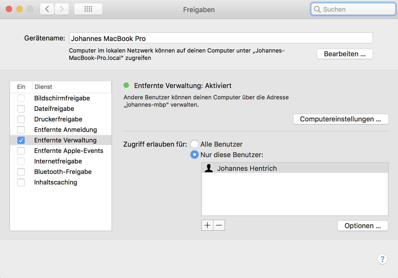Click the forward arrow in the toolbar

pos(62,9)
